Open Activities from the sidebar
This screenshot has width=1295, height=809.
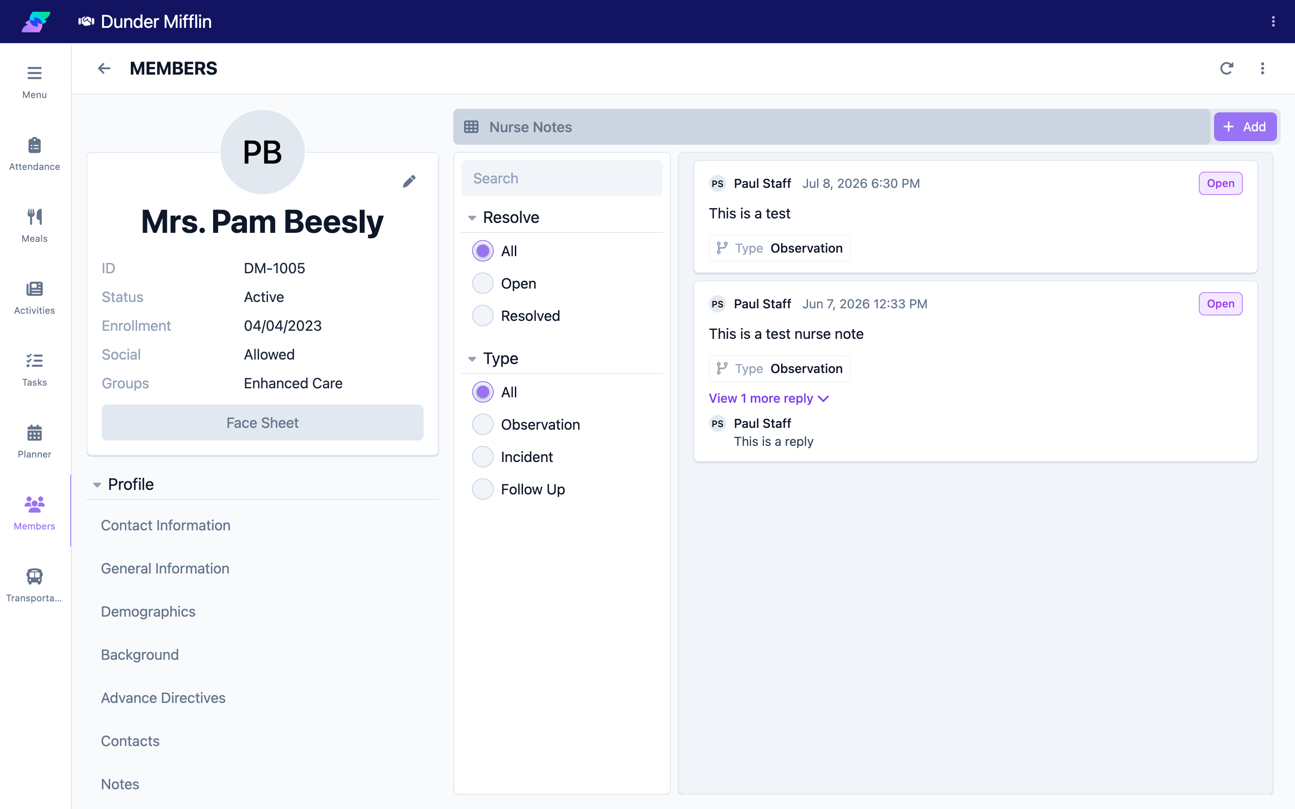pyautogui.click(x=34, y=298)
